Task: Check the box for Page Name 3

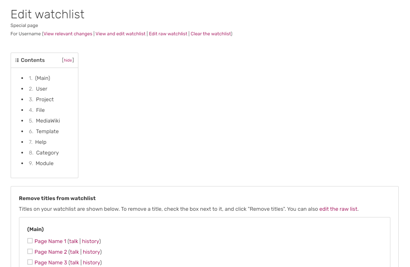Action: pyautogui.click(x=30, y=262)
